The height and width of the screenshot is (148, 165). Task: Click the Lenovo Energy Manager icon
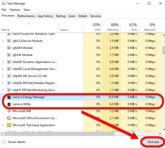click(9, 97)
